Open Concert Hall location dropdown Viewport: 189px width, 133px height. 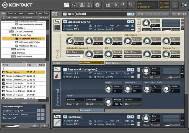[75, 104]
